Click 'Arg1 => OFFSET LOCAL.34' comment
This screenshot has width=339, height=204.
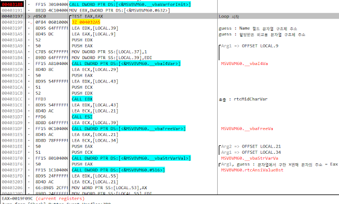pyautogui.click(x=251, y=152)
